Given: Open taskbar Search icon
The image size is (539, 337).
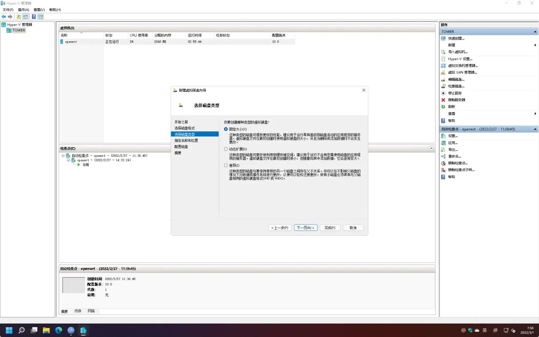Looking at the screenshot, I should [21, 330].
